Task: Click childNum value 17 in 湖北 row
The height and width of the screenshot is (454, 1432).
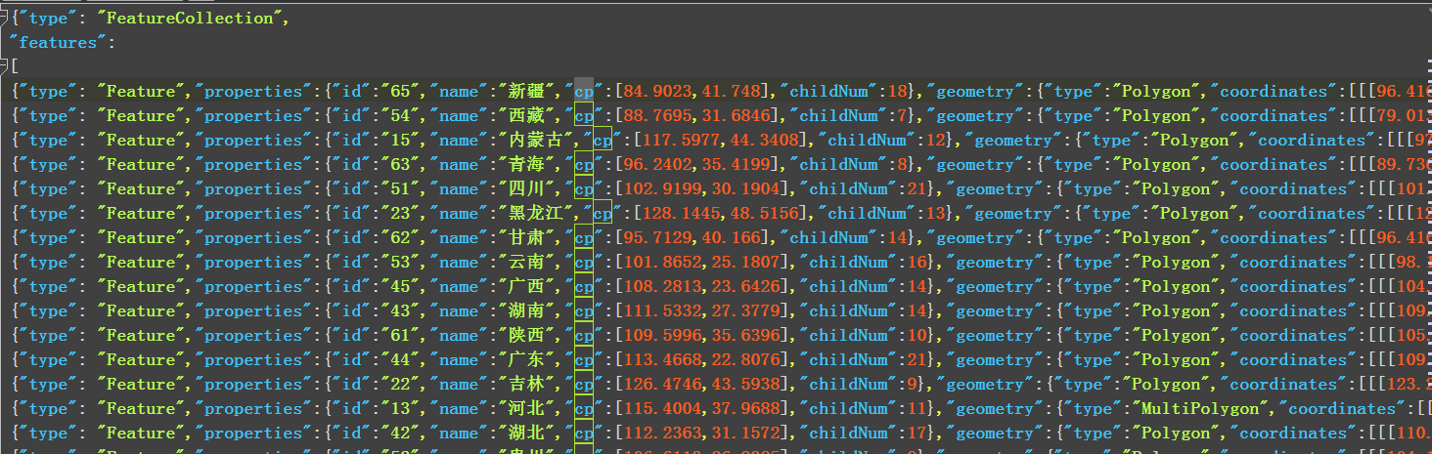Action: 917,433
